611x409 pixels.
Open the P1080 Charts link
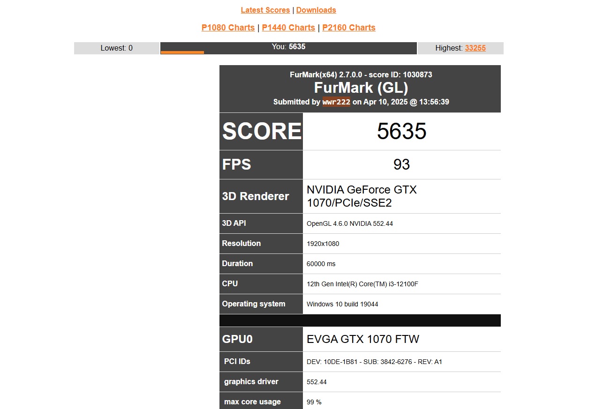[x=228, y=28]
